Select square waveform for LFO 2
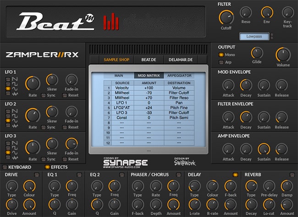Image resolution: width=298 pixels, height=217 pixels. pos(8,116)
